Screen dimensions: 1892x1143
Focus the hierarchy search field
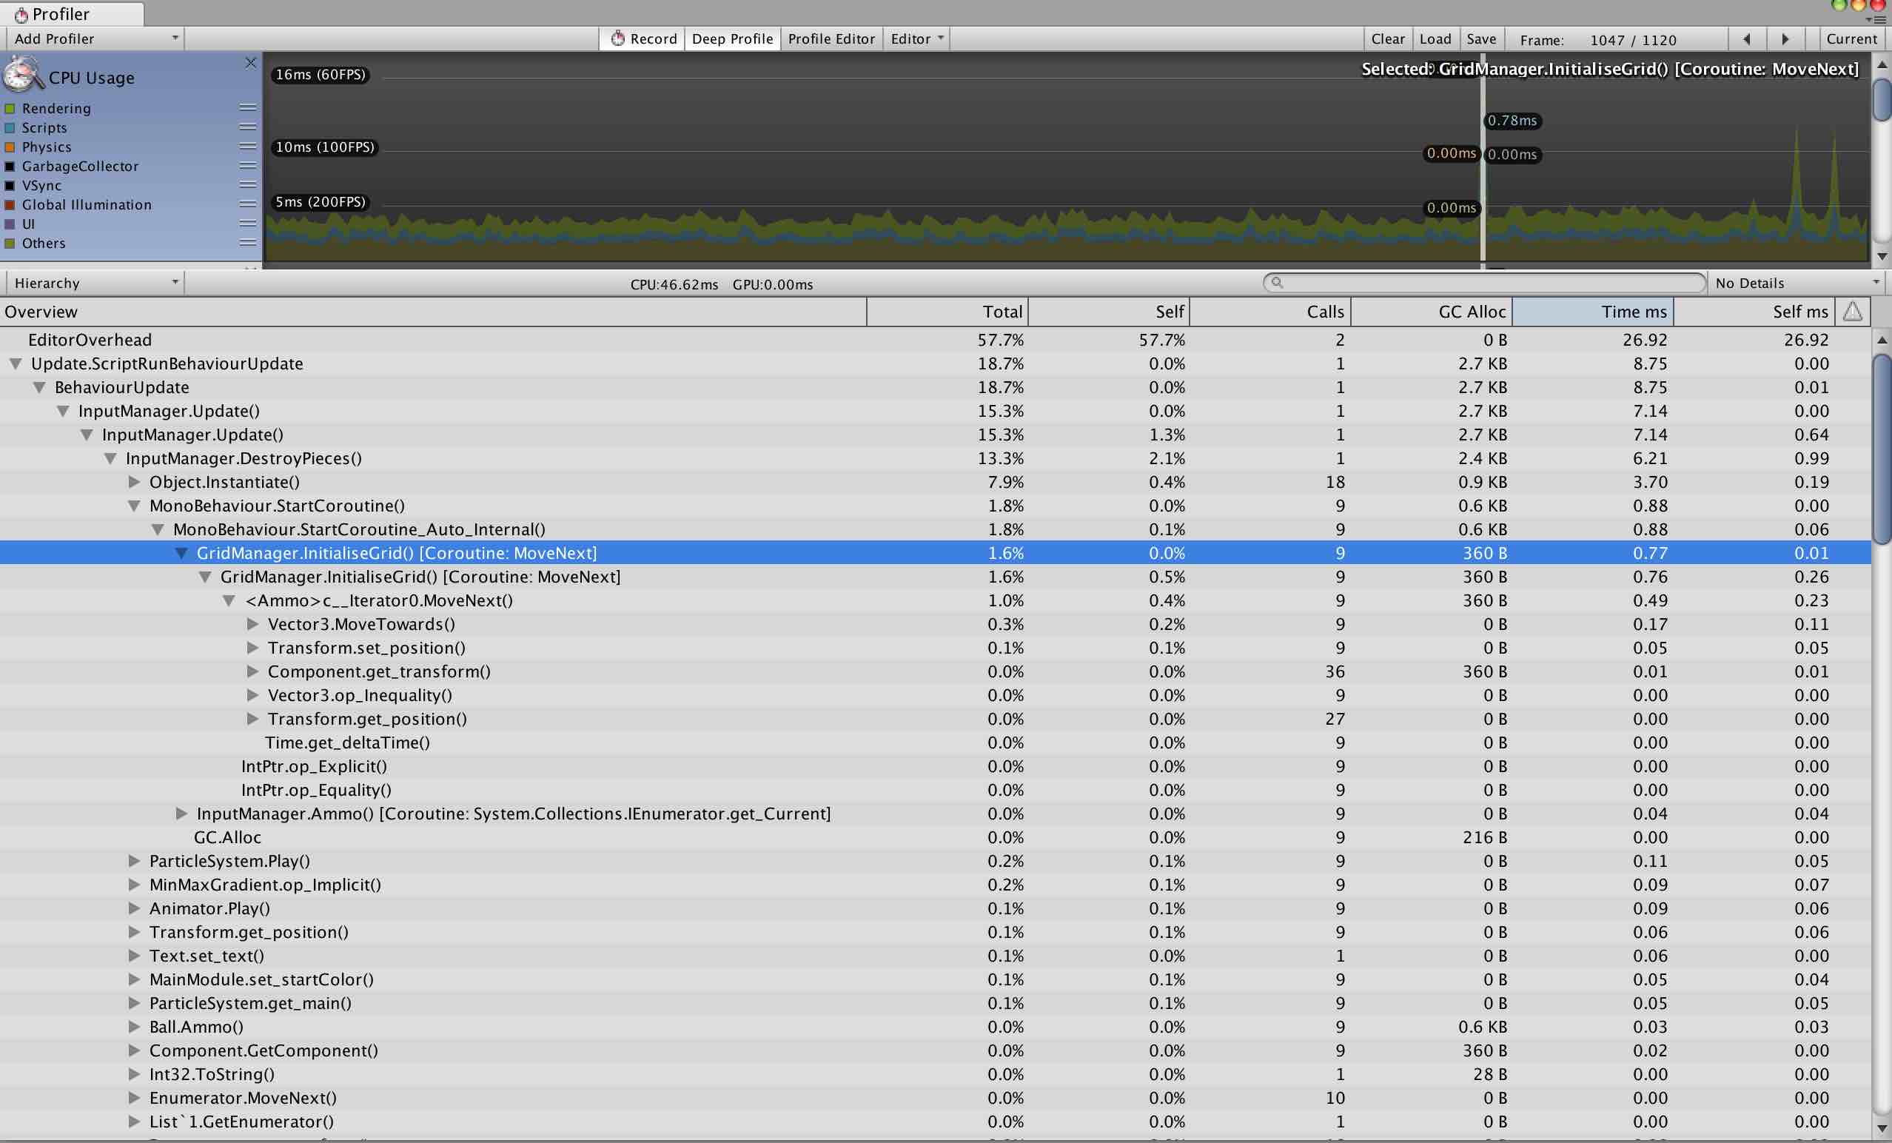1484,283
